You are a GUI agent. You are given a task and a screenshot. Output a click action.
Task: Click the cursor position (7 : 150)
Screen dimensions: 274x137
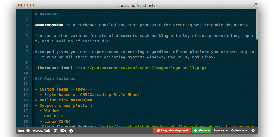[60, 130]
